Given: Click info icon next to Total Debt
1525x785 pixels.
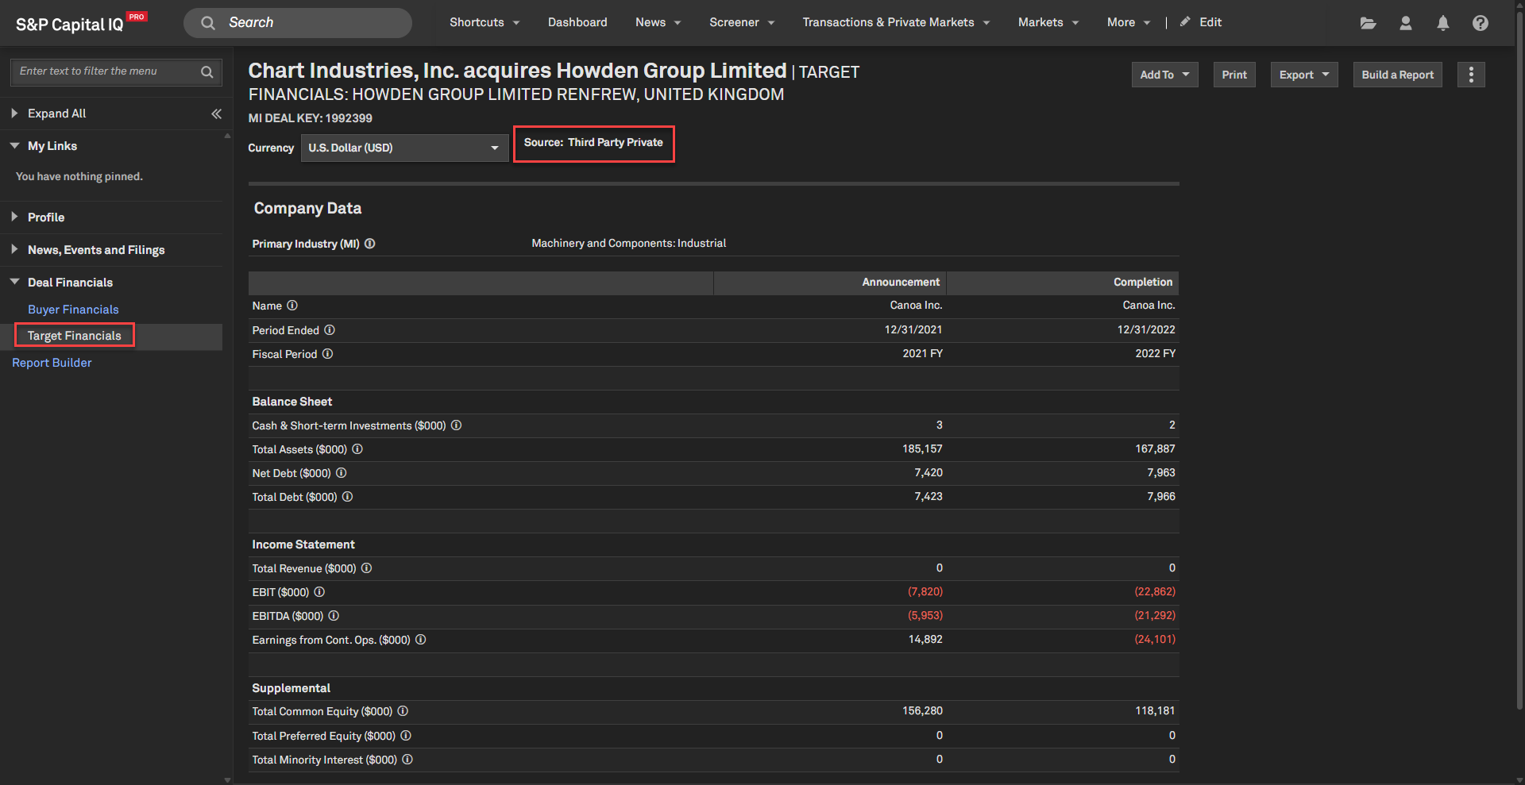Looking at the screenshot, I should pyautogui.click(x=348, y=497).
